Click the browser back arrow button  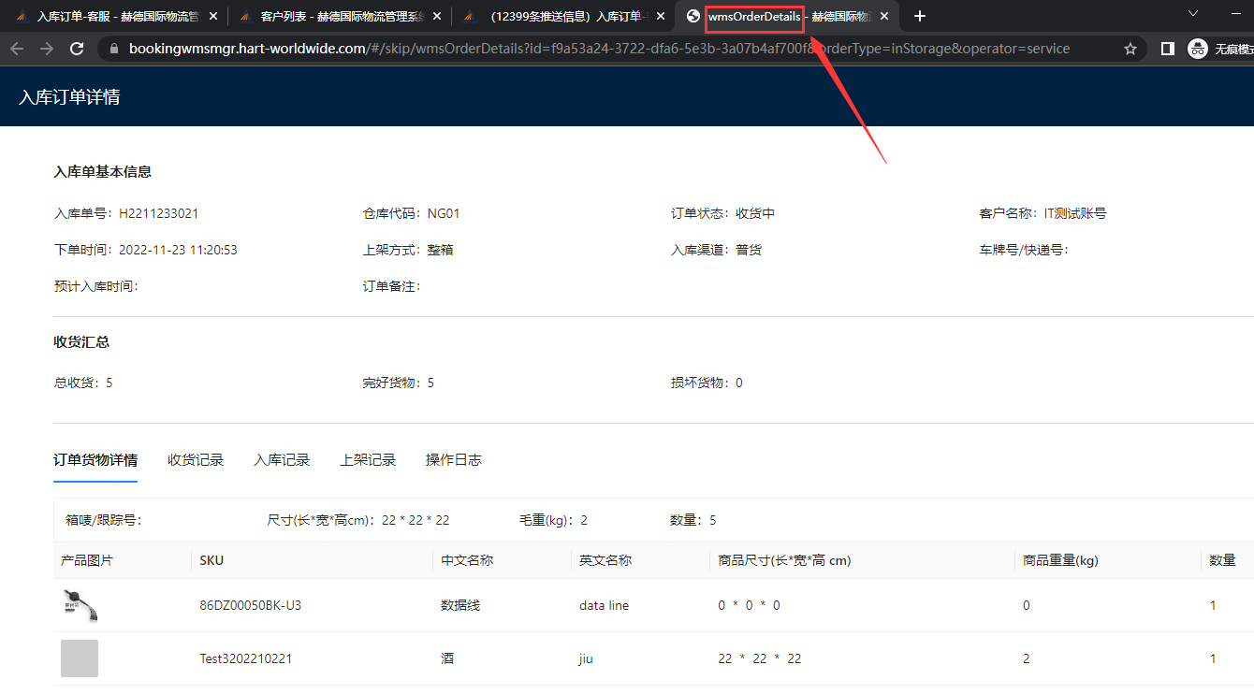pyautogui.click(x=17, y=49)
